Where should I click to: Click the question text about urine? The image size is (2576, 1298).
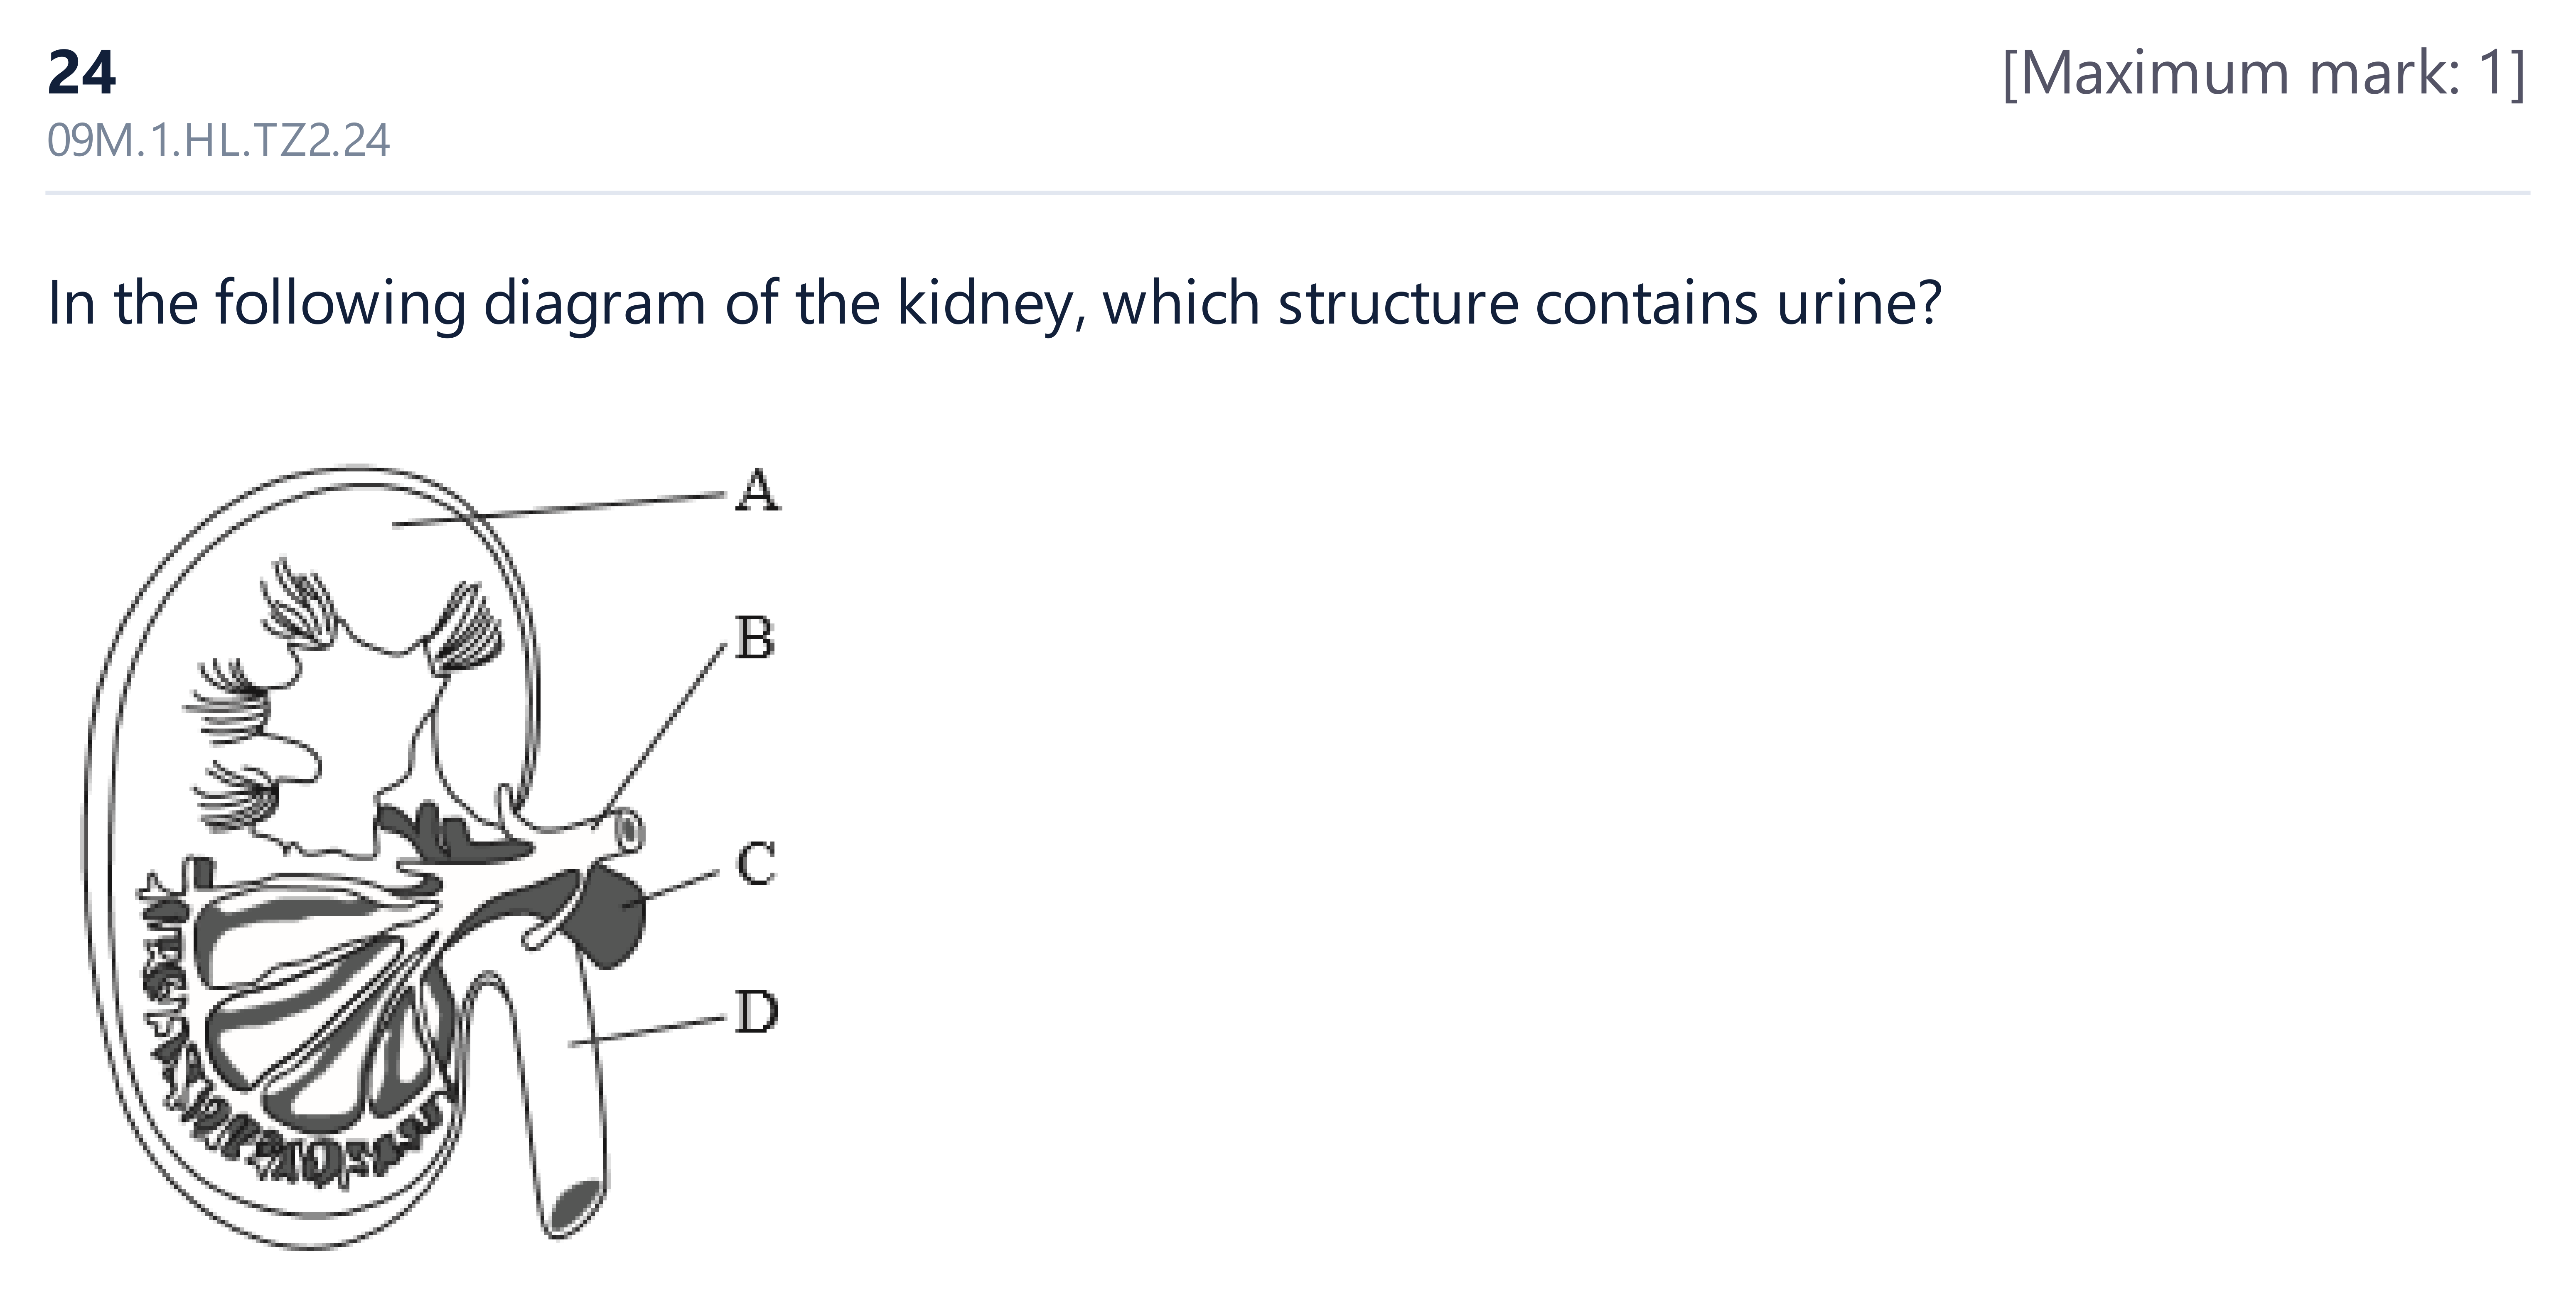click(x=994, y=303)
